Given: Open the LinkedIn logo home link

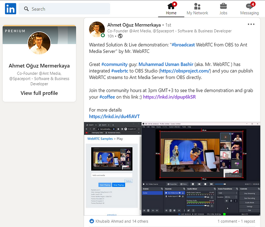Looking at the screenshot, I should 11,9.
